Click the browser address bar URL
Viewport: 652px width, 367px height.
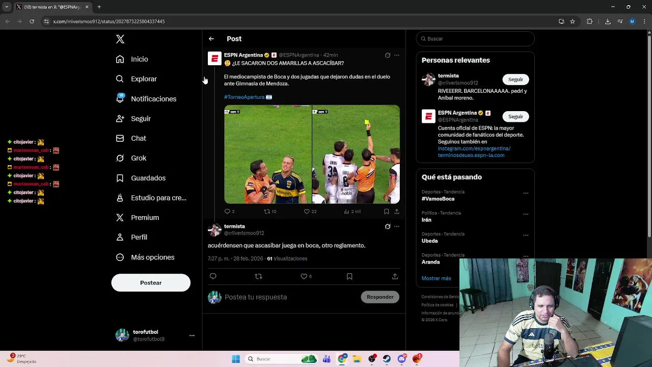(x=108, y=21)
